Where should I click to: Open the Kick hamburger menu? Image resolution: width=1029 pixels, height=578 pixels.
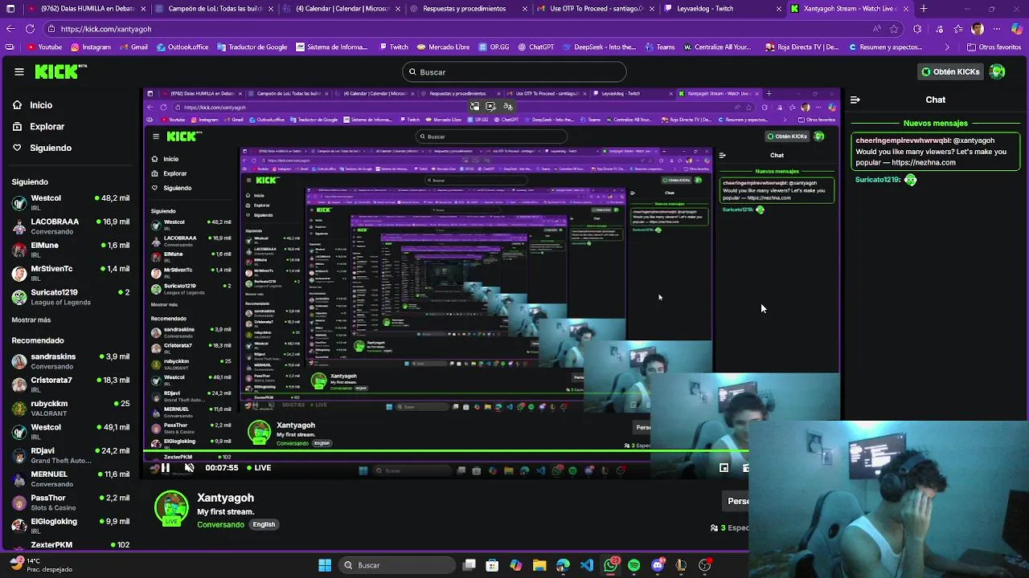19,71
